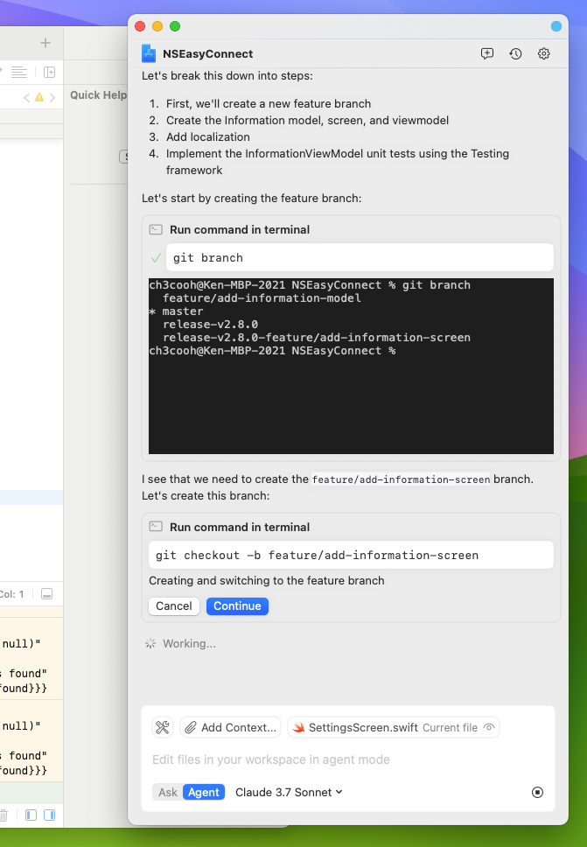Click paperclip Add Context button
This screenshot has width=587, height=847.
(231, 727)
